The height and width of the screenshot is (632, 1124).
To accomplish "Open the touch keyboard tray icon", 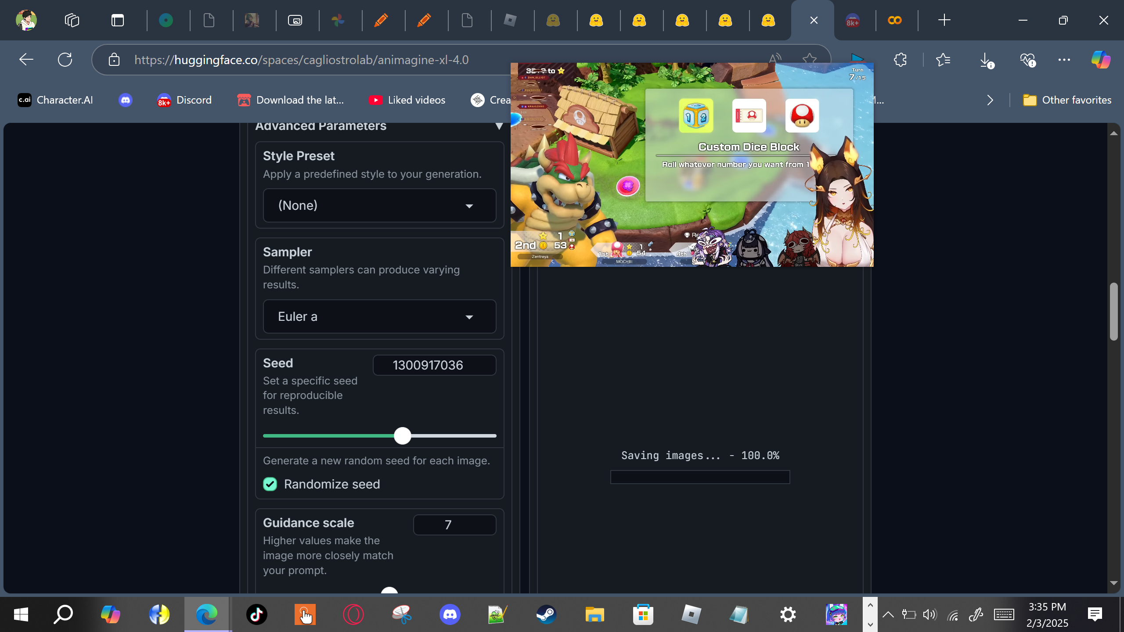I will click(1004, 614).
